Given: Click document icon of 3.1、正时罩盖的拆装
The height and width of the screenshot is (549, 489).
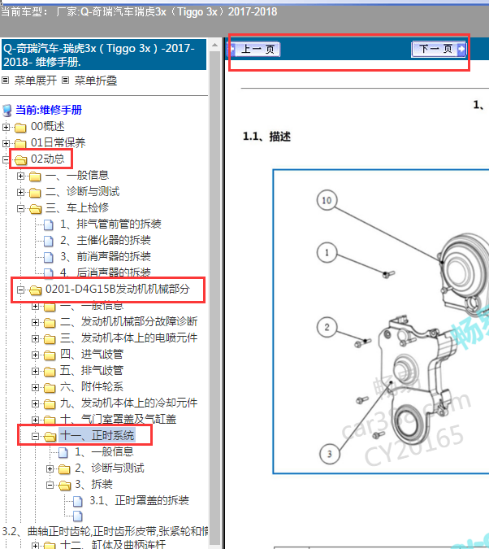Looking at the screenshot, I should pyautogui.click(x=78, y=501).
